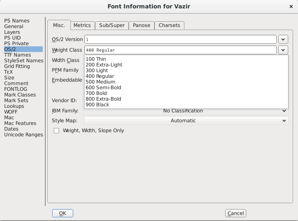Confirm with the OK button
Image resolution: width=298 pixels, height=221 pixels.
click(x=62, y=213)
